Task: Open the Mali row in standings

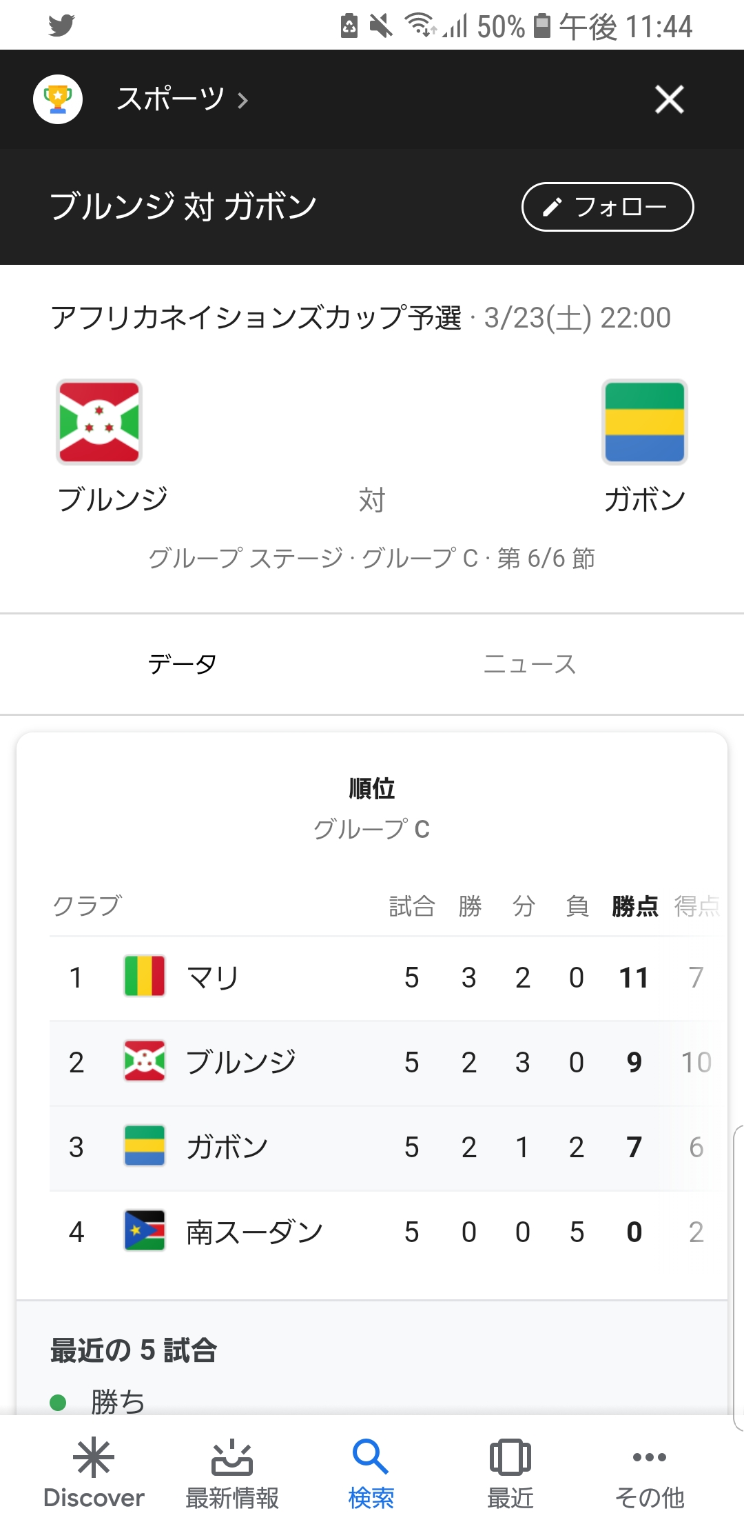Action: (x=213, y=977)
